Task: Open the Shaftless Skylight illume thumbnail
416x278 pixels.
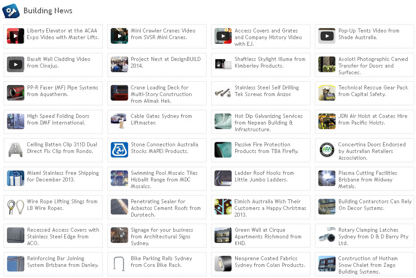Action: click(x=223, y=64)
